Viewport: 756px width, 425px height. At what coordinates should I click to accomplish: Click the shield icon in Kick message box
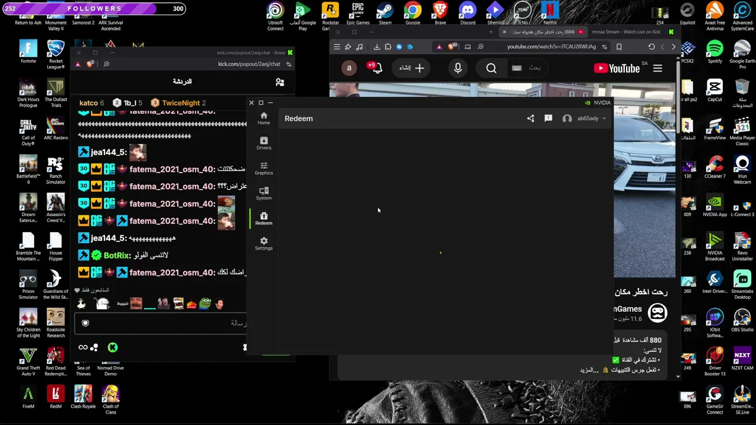coord(86,323)
